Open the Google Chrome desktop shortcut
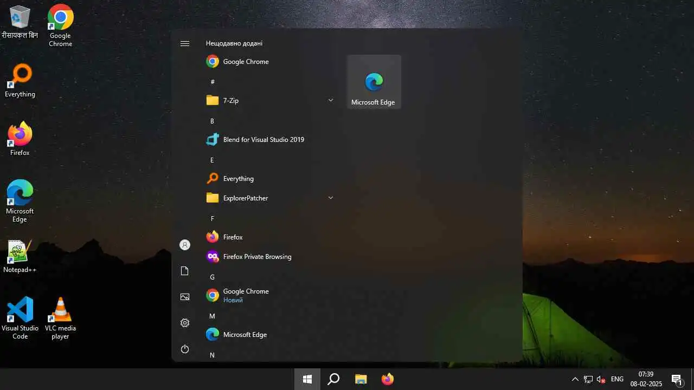The height and width of the screenshot is (390, 694). pyautogui.click(x=60, y=26)
